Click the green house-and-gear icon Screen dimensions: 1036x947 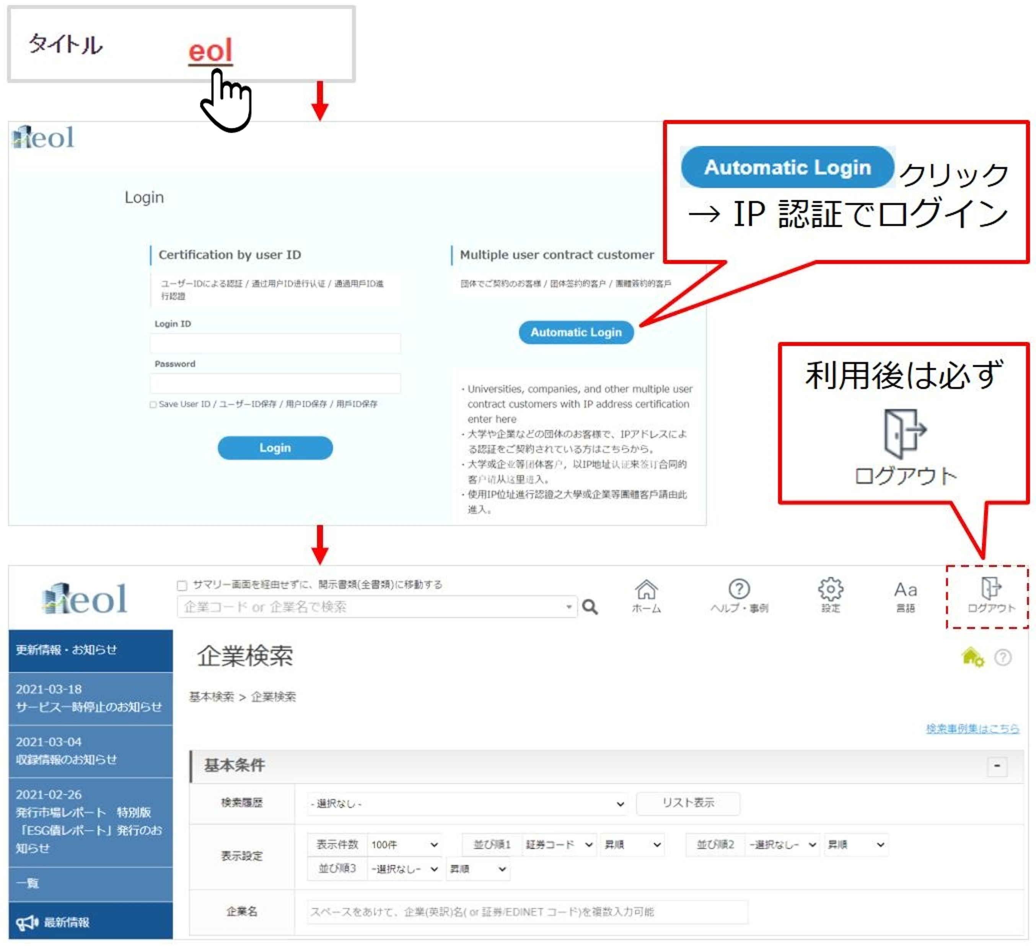972,657
